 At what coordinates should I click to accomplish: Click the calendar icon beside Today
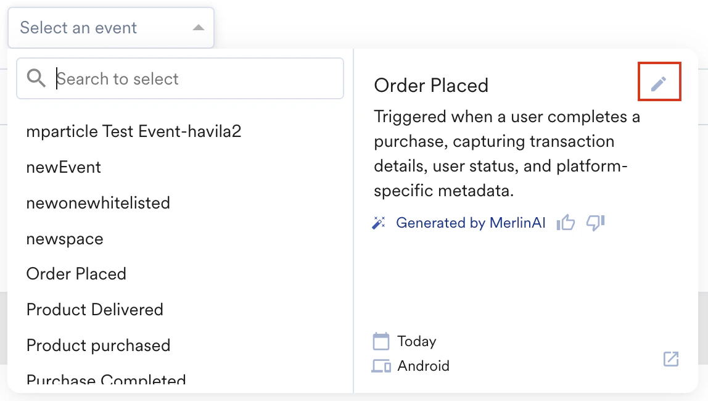[381, 341]
